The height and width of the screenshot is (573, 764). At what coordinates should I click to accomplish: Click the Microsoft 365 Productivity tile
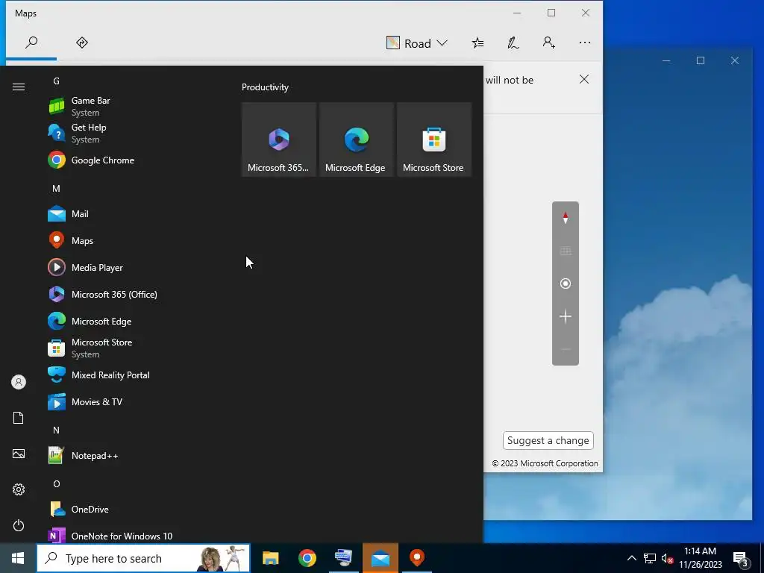coord(279,140)
